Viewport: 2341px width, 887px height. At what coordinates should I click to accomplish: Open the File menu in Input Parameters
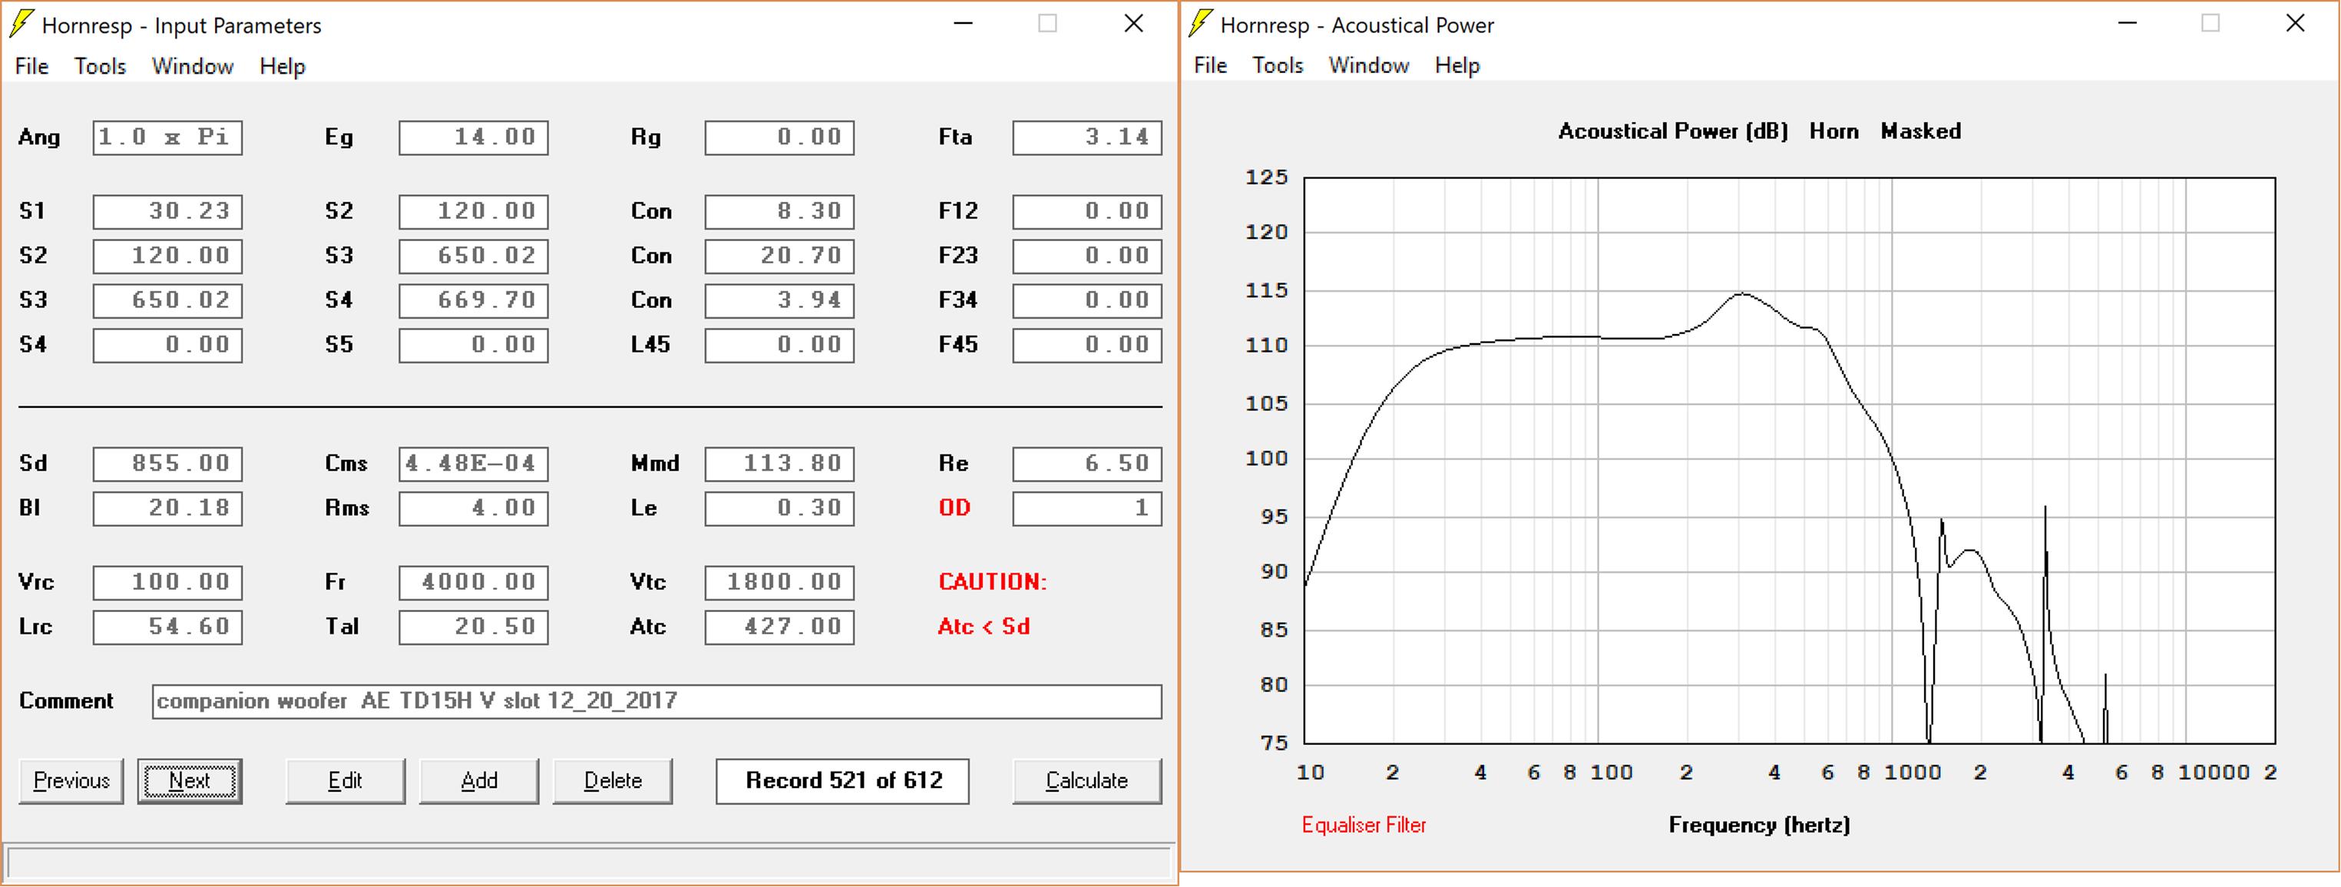(30, 65)
